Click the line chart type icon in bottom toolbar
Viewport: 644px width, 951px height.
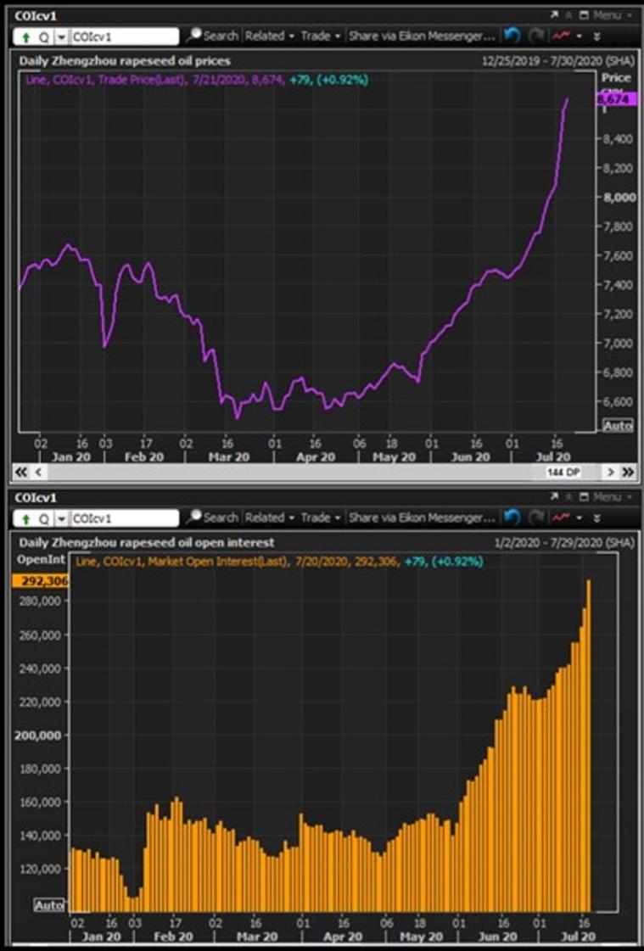click(561, 517)
